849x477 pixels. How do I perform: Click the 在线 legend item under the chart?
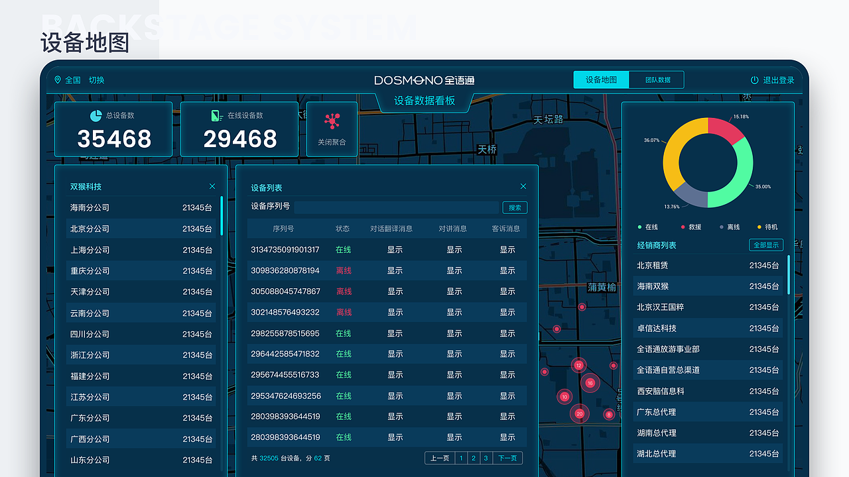click(648, 227)
